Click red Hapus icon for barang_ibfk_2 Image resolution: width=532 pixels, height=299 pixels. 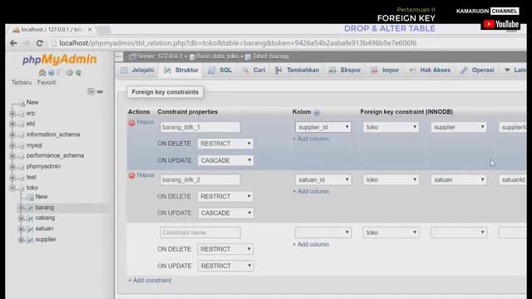[x=131, y=175]
